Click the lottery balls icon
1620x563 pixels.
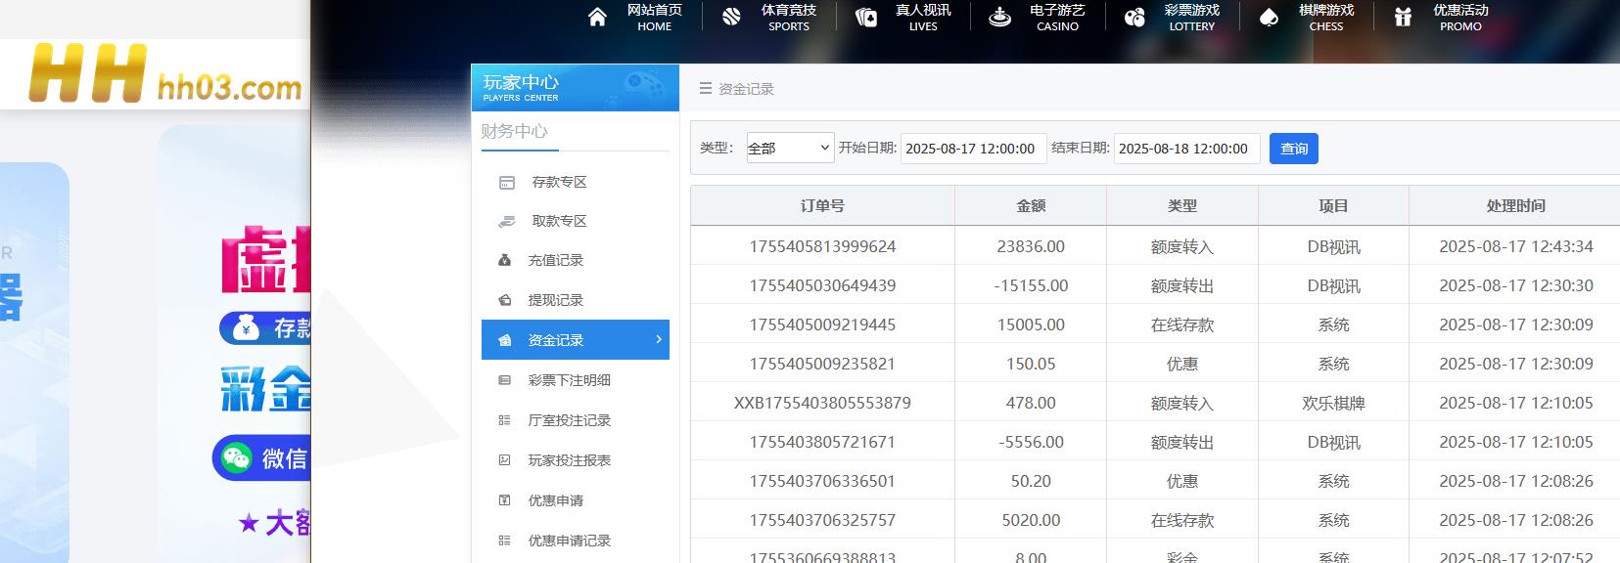(x=1134, y=18)
